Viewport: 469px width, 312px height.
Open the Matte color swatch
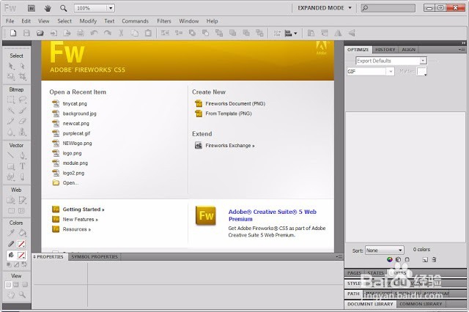pos(422,72)
